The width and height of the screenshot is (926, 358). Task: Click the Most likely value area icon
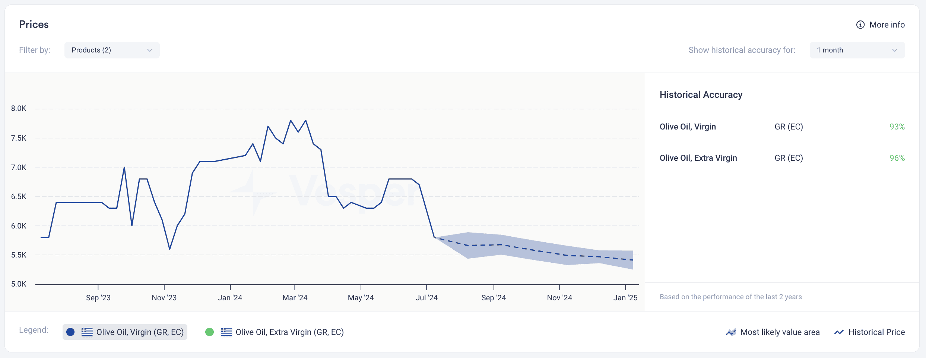click(x=731, y=332)
